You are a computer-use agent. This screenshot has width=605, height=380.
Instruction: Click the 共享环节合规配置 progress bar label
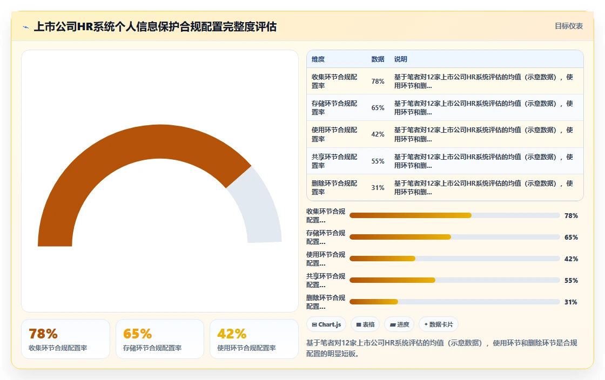click(326, 281)
